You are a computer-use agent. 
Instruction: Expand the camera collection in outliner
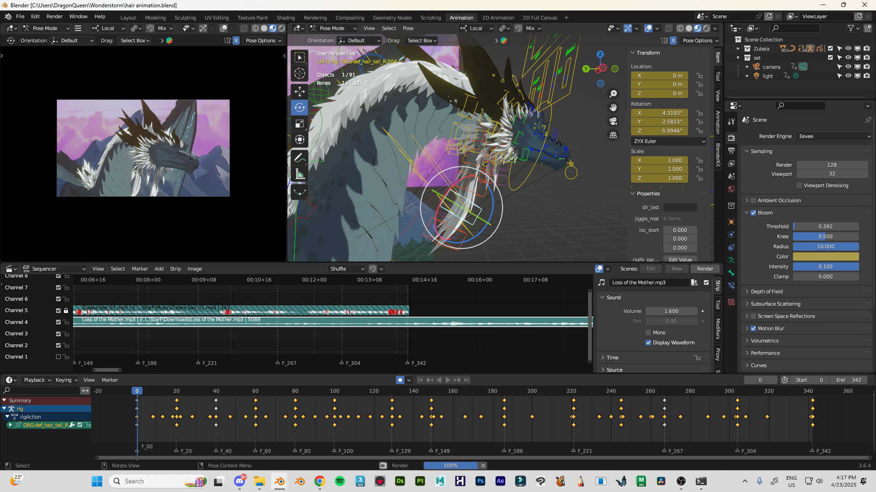(x=747, y=67)
